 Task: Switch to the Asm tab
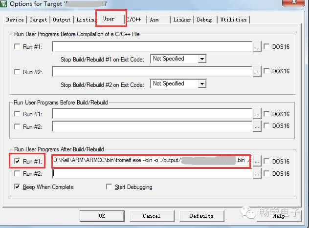click(158, 20)
